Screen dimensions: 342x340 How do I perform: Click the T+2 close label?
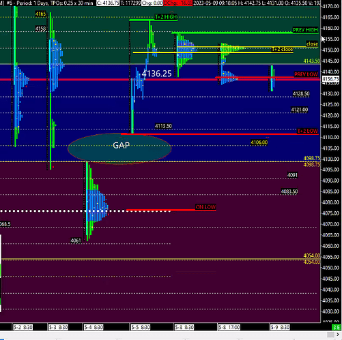coord(282,49)
